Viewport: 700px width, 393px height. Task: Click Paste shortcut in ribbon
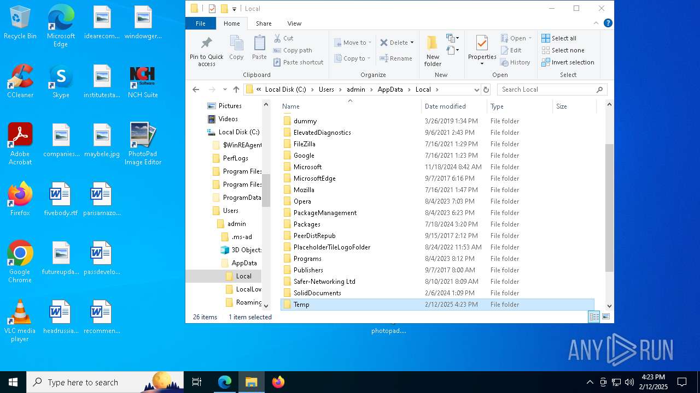[x=299, y=62]
